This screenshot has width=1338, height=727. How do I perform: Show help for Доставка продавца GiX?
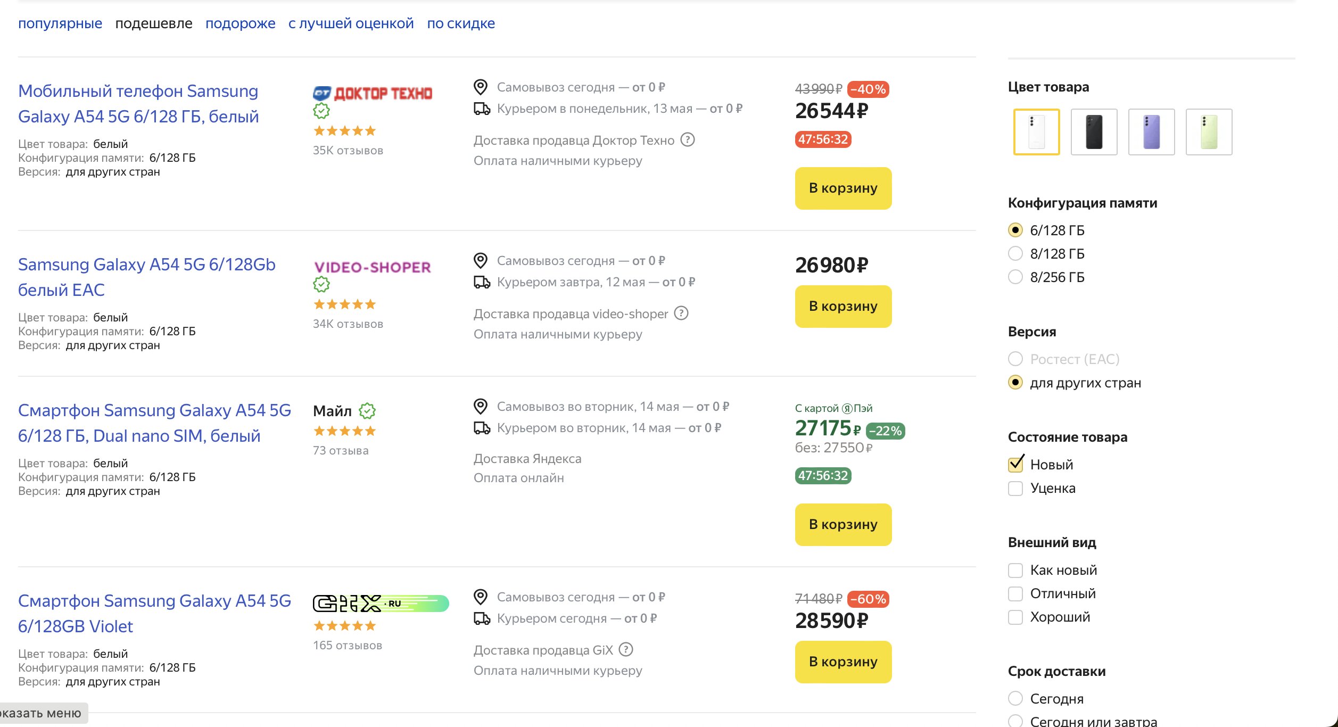[626, 650]
